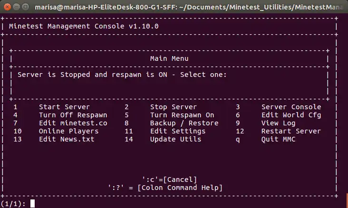Click Edit World Cfg entry

(x=291, y=115)
